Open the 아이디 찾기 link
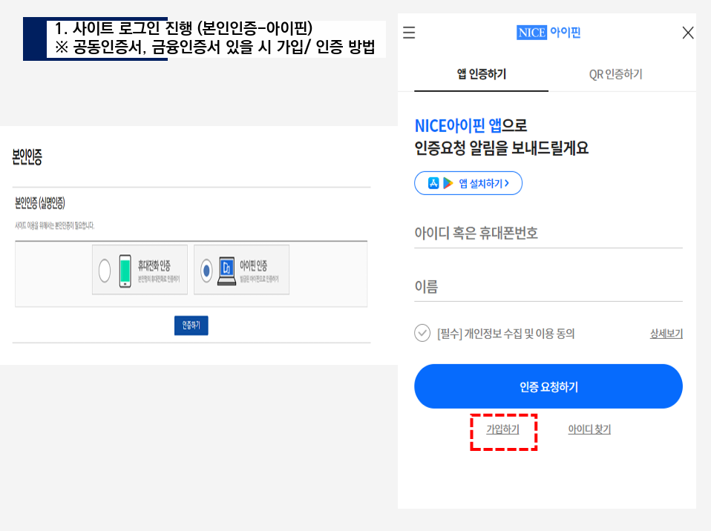Image resolution: width=711 pixels, height=531 pixels. pyautogui.click(x=589, y=429)
